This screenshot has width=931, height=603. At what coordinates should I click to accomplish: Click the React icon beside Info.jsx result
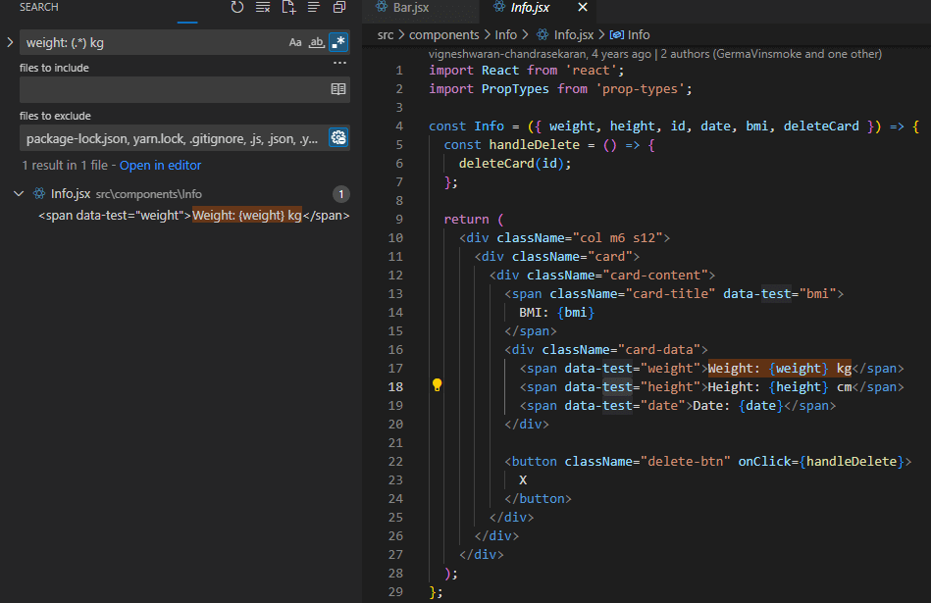[x=39, y=194]
